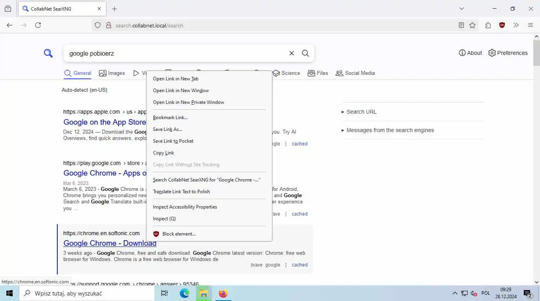
Task: Select Inspect Accessibility Properties
Action: 209,207
